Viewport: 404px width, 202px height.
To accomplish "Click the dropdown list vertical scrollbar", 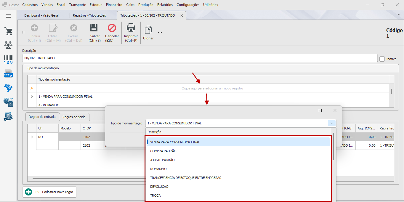I will (x=334, y=147).
